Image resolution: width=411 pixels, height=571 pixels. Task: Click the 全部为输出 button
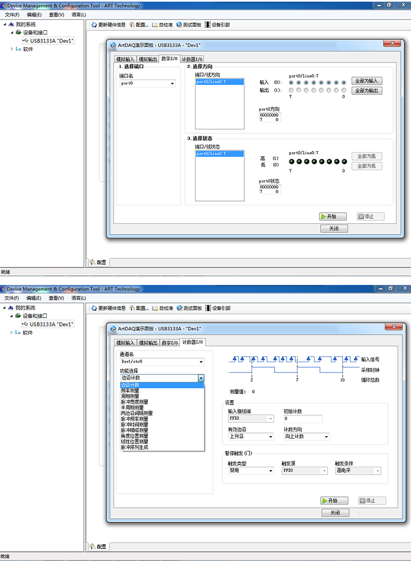point(367,91)
